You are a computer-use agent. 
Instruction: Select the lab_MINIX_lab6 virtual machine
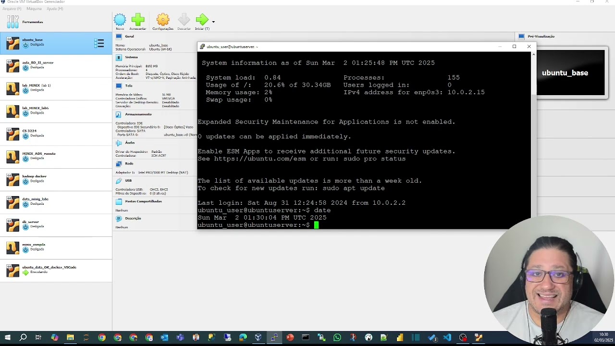click(x=56, y=111)
